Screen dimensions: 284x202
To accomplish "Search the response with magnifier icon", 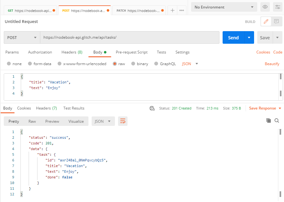I will click(x=277, y=121).
